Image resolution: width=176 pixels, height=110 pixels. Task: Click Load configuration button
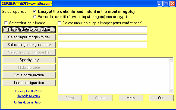point(29,83)
